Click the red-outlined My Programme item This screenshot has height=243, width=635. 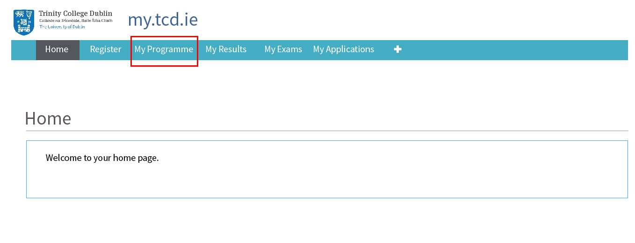(x=164, y=51)
